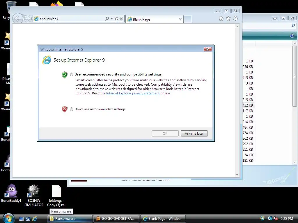This screenshot has width=298, height=223.
Task: Switch to the Blank Page tab
Action: [x=154, y=19]
